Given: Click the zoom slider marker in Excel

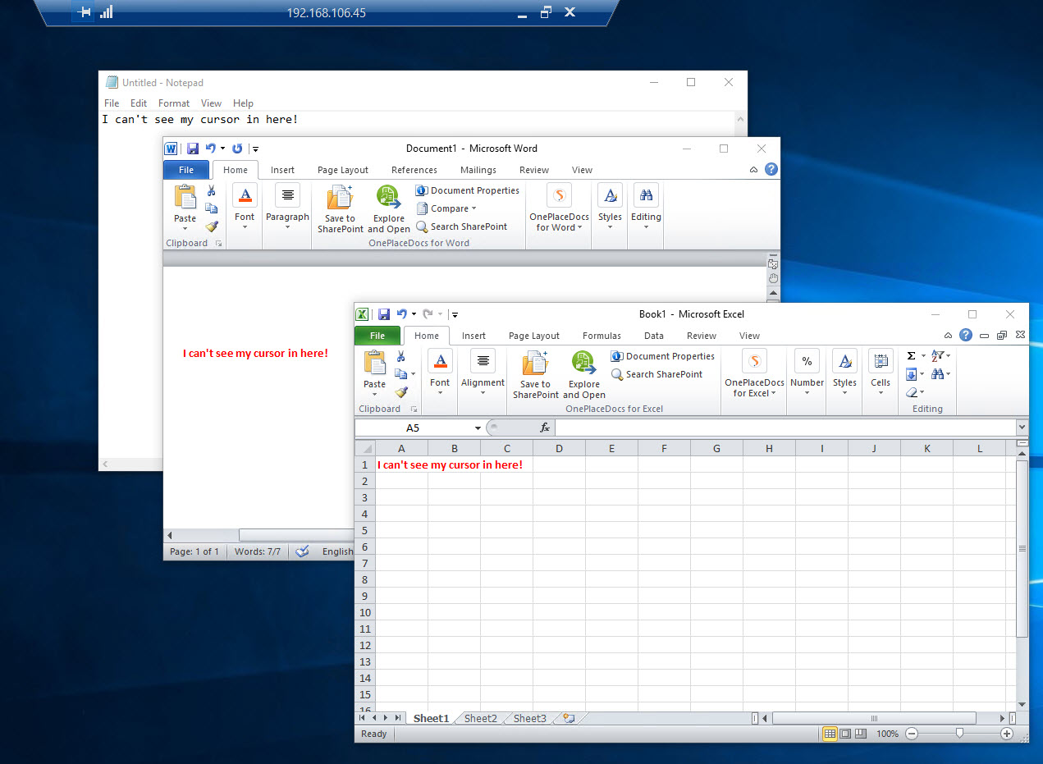Looking at the screenshot, I should (960, 734).
